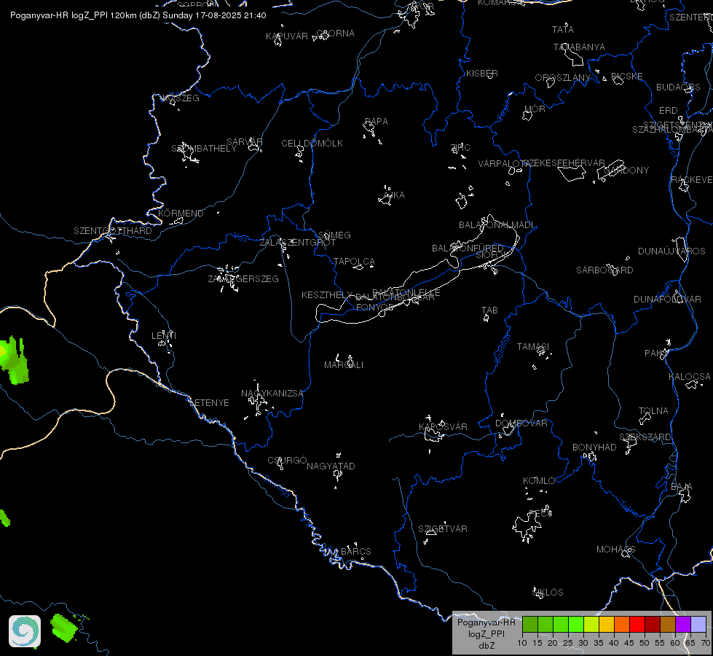Click the LETENYE town label
Viewport: 713px width, 656px height.
click(209, 402)
